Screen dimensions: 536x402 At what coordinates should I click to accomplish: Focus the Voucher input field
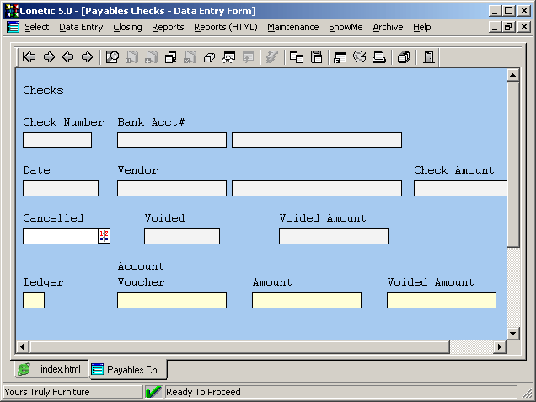[x=172, y=300]
